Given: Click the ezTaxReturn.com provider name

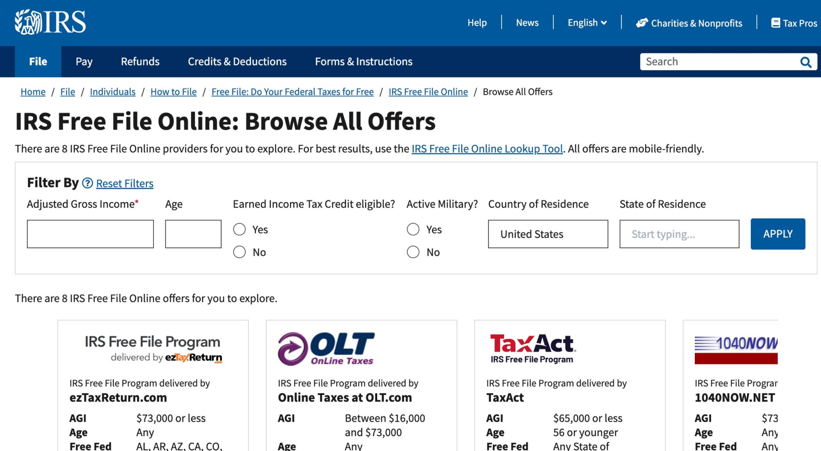Looking at the screenshot, I should pos(118,398).
